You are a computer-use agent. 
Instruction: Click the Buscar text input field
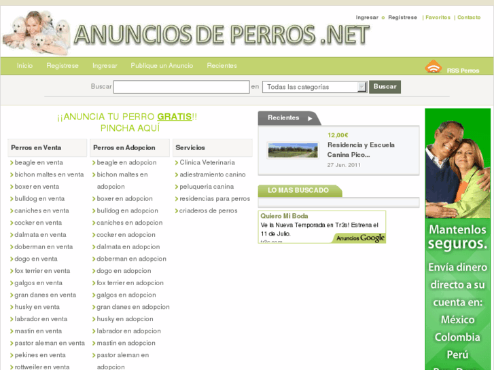(181, 87)
